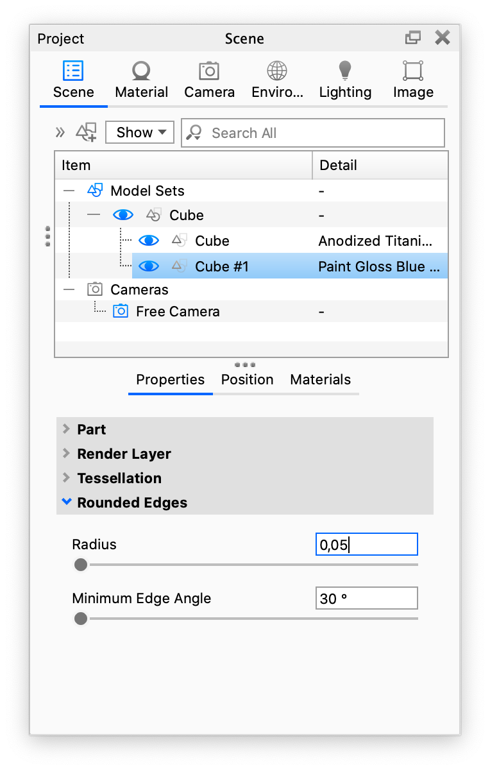Open the Show filter dropdown
The width and height of the screenshot is (490, 770).
tap(139, 132)
